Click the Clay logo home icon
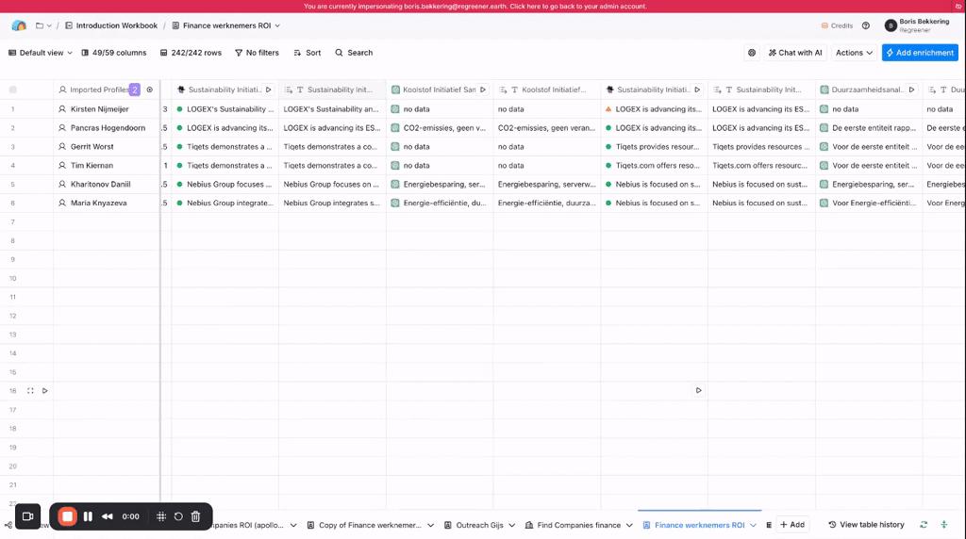Viewport: 966px width, 539px height. pos(19,25)
